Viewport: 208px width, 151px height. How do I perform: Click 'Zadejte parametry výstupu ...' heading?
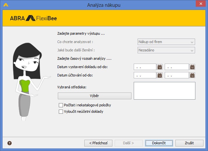(81, 33)
